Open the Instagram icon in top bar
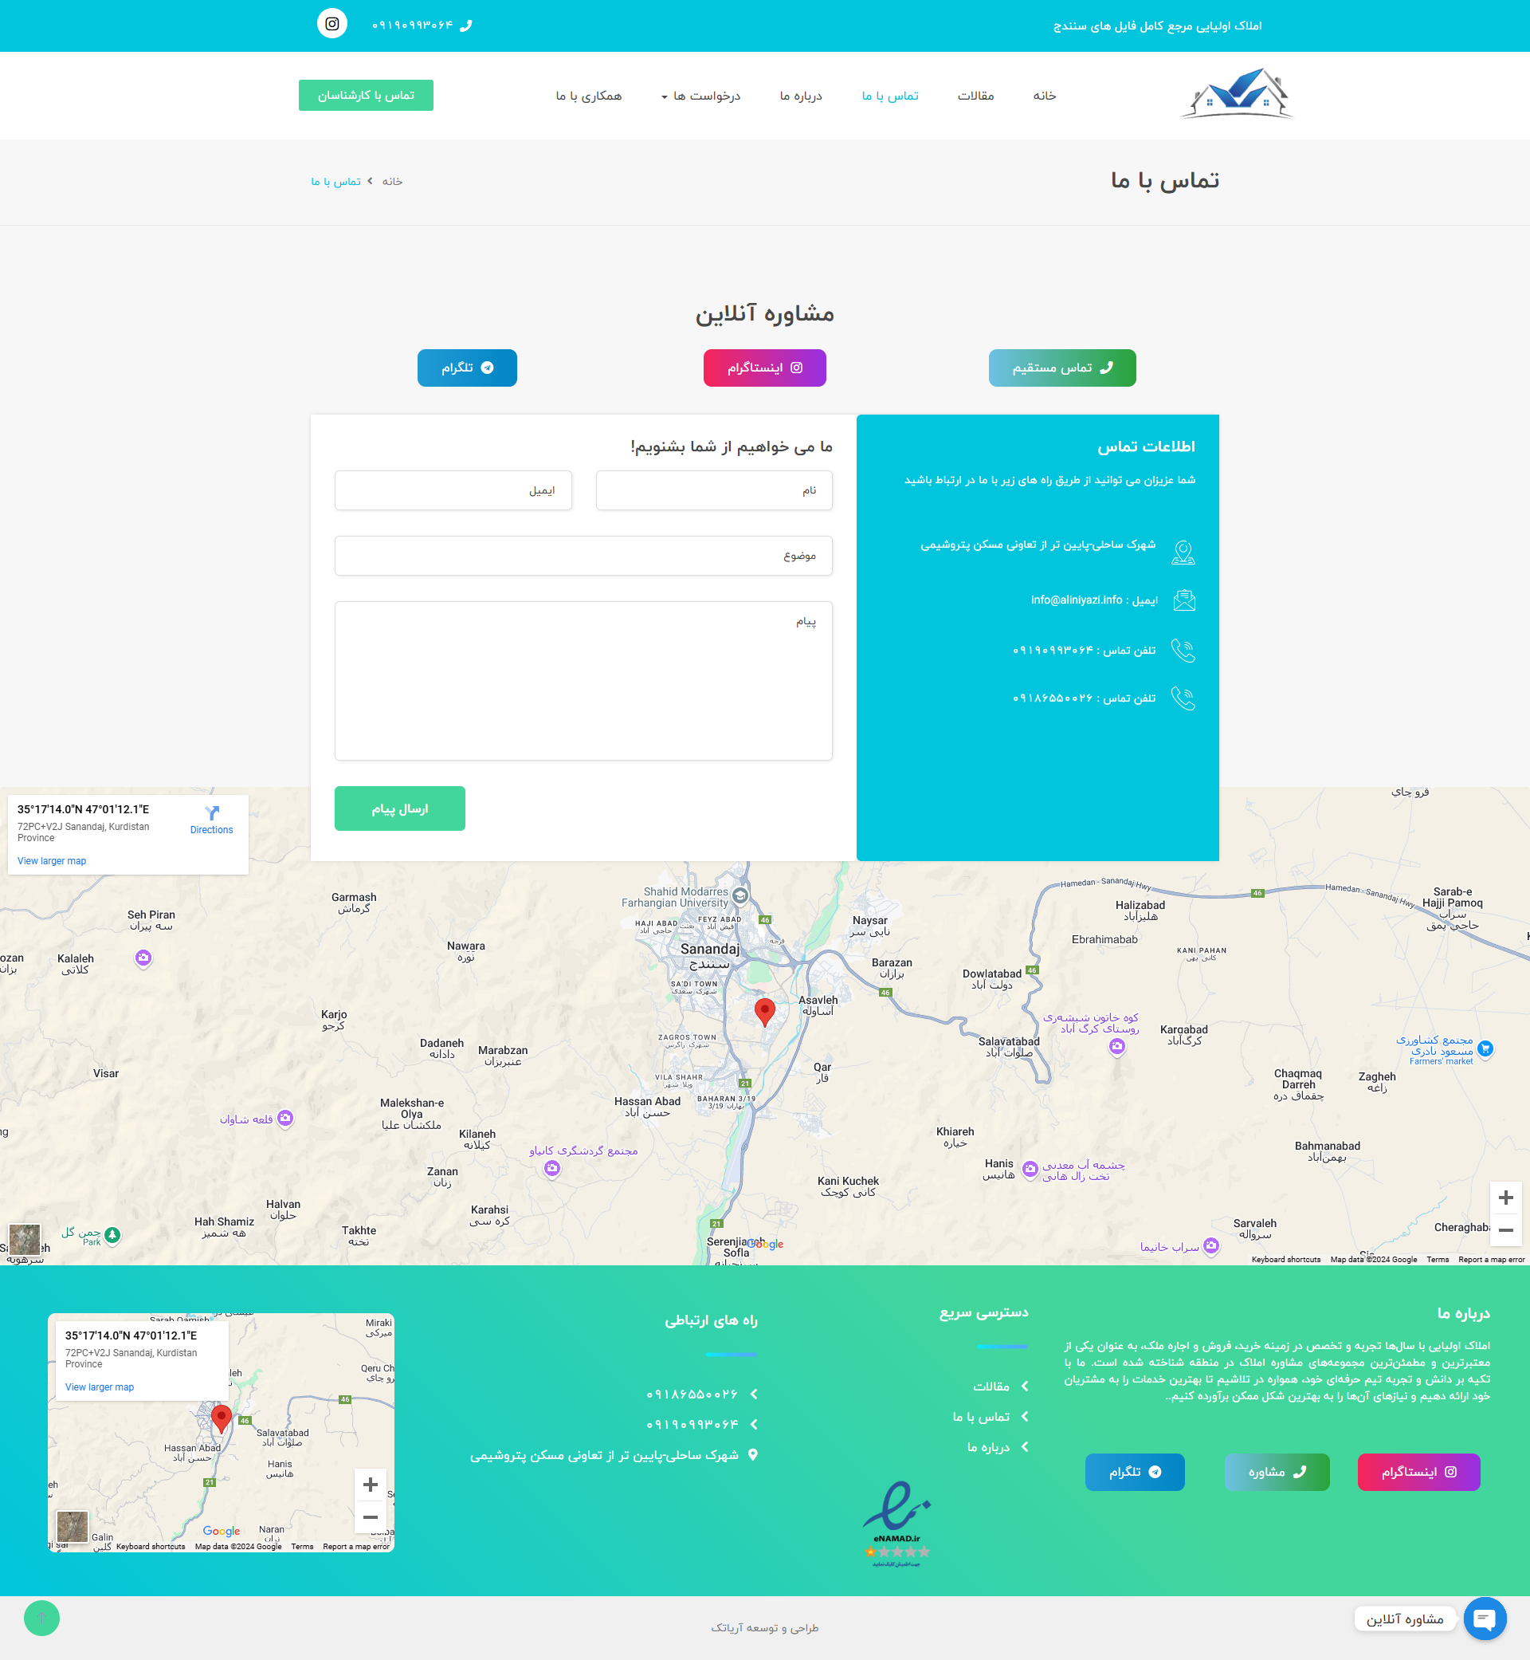 click(332, 24)
